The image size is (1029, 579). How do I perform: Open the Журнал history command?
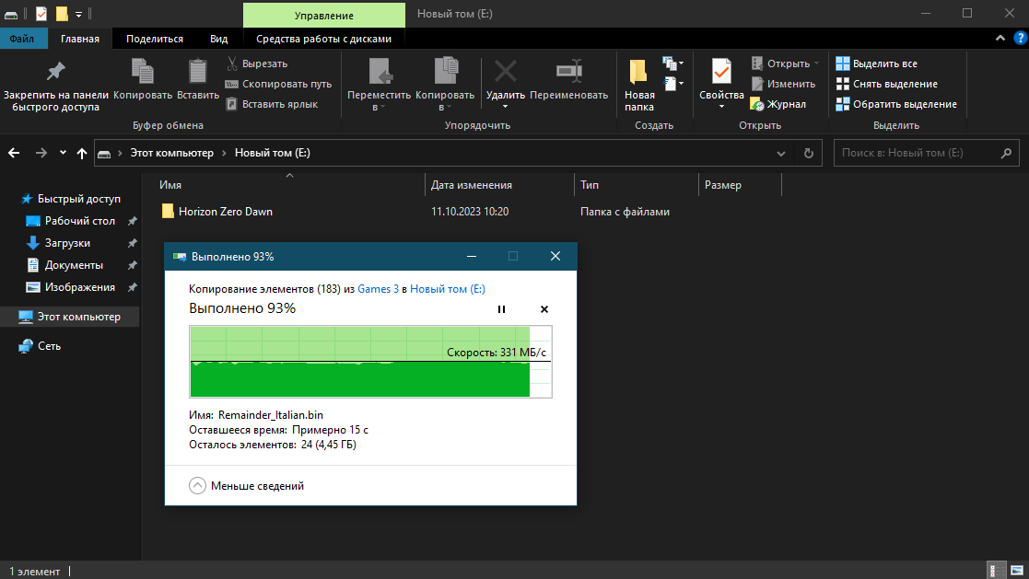point(778,104)
